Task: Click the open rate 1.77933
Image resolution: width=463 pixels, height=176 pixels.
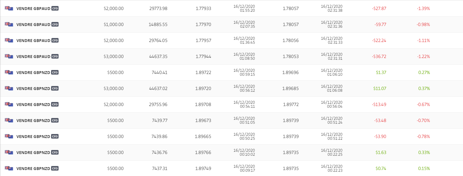Action: pyautogui.click(x=203, y=9)
